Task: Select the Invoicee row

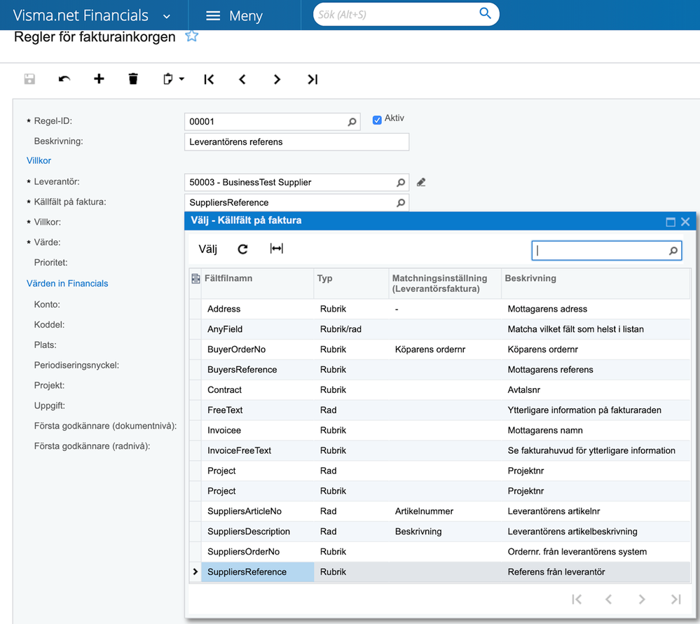Action: [x=440, y=430]
